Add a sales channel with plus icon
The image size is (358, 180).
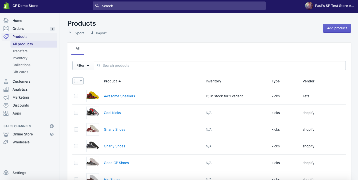click(52, 126)
